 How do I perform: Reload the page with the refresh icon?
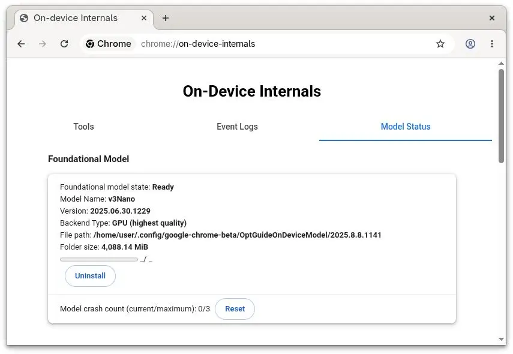[64, 44]
